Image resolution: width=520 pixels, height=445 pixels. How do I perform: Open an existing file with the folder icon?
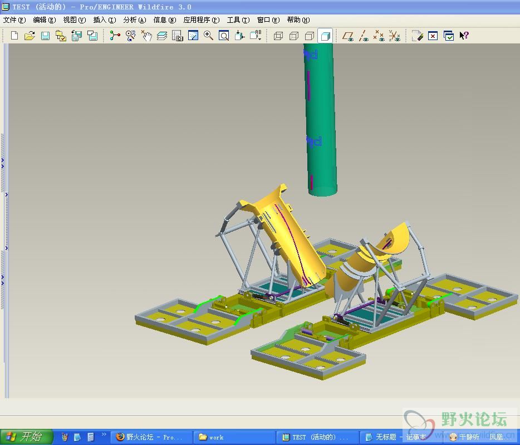click(30, 36)
